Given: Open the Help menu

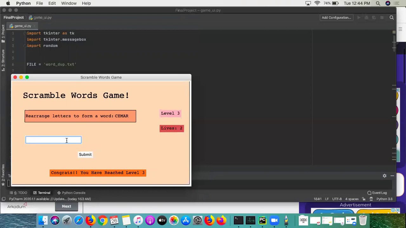Looking at the screenshot, I should [x=86, y=3].
